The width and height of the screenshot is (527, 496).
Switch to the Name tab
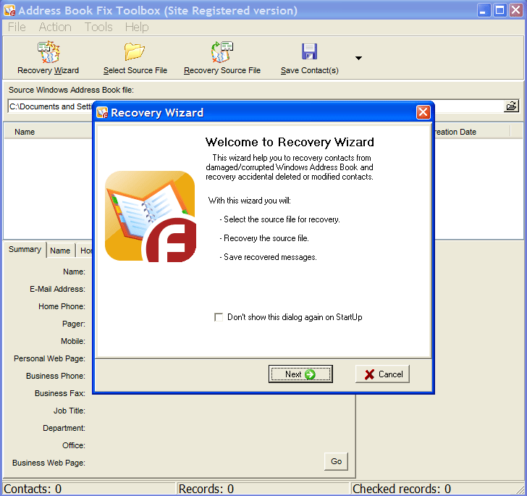click(x=60, y=251)
